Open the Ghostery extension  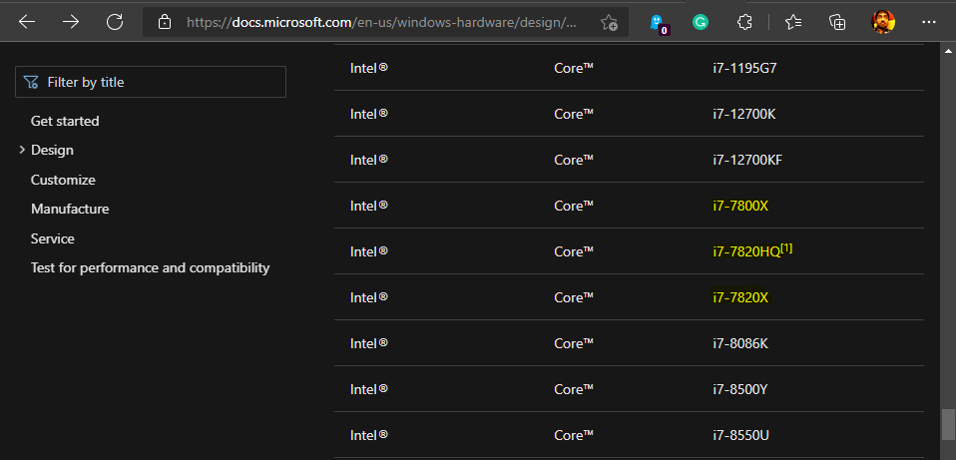[658, 23]
